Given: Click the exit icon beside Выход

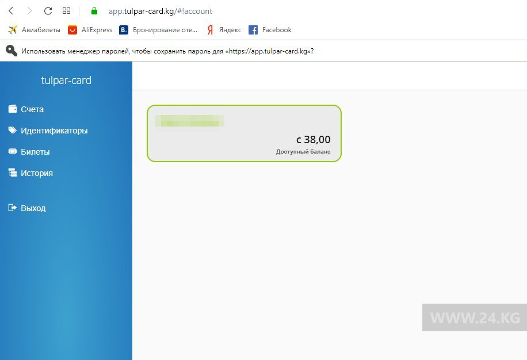Looking at the screenshot, I should (x=12, y=208).
